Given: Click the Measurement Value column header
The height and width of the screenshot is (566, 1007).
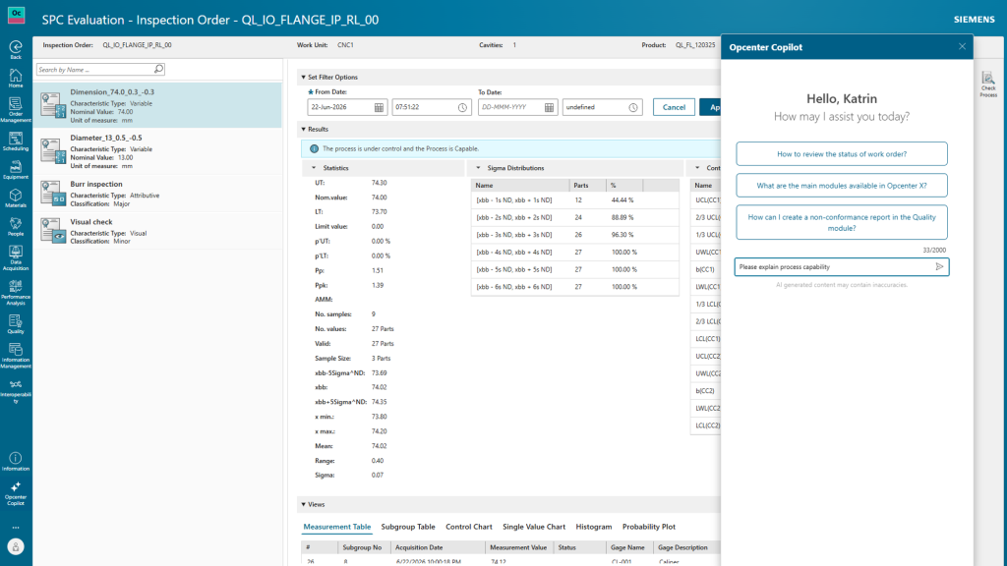Looking at the screenshot, I should (519, 547).
